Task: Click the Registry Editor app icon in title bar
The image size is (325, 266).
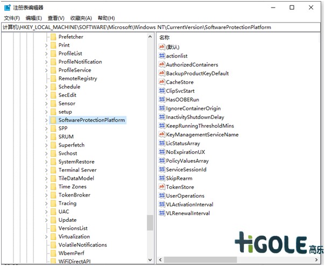Action: pyautogui.click(x=7, y=8)
